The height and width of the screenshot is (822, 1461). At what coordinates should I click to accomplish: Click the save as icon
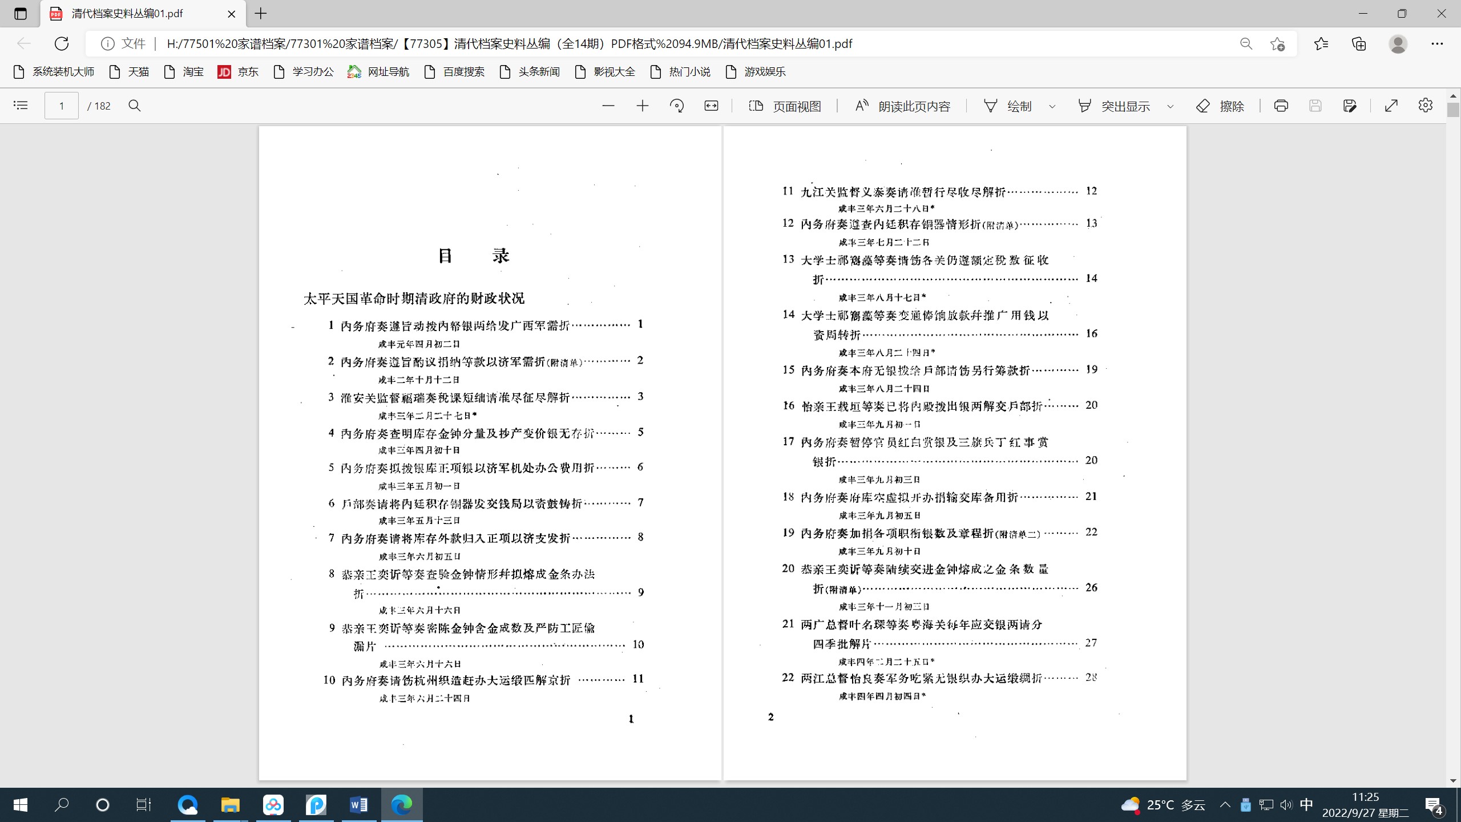[1350, 106]
